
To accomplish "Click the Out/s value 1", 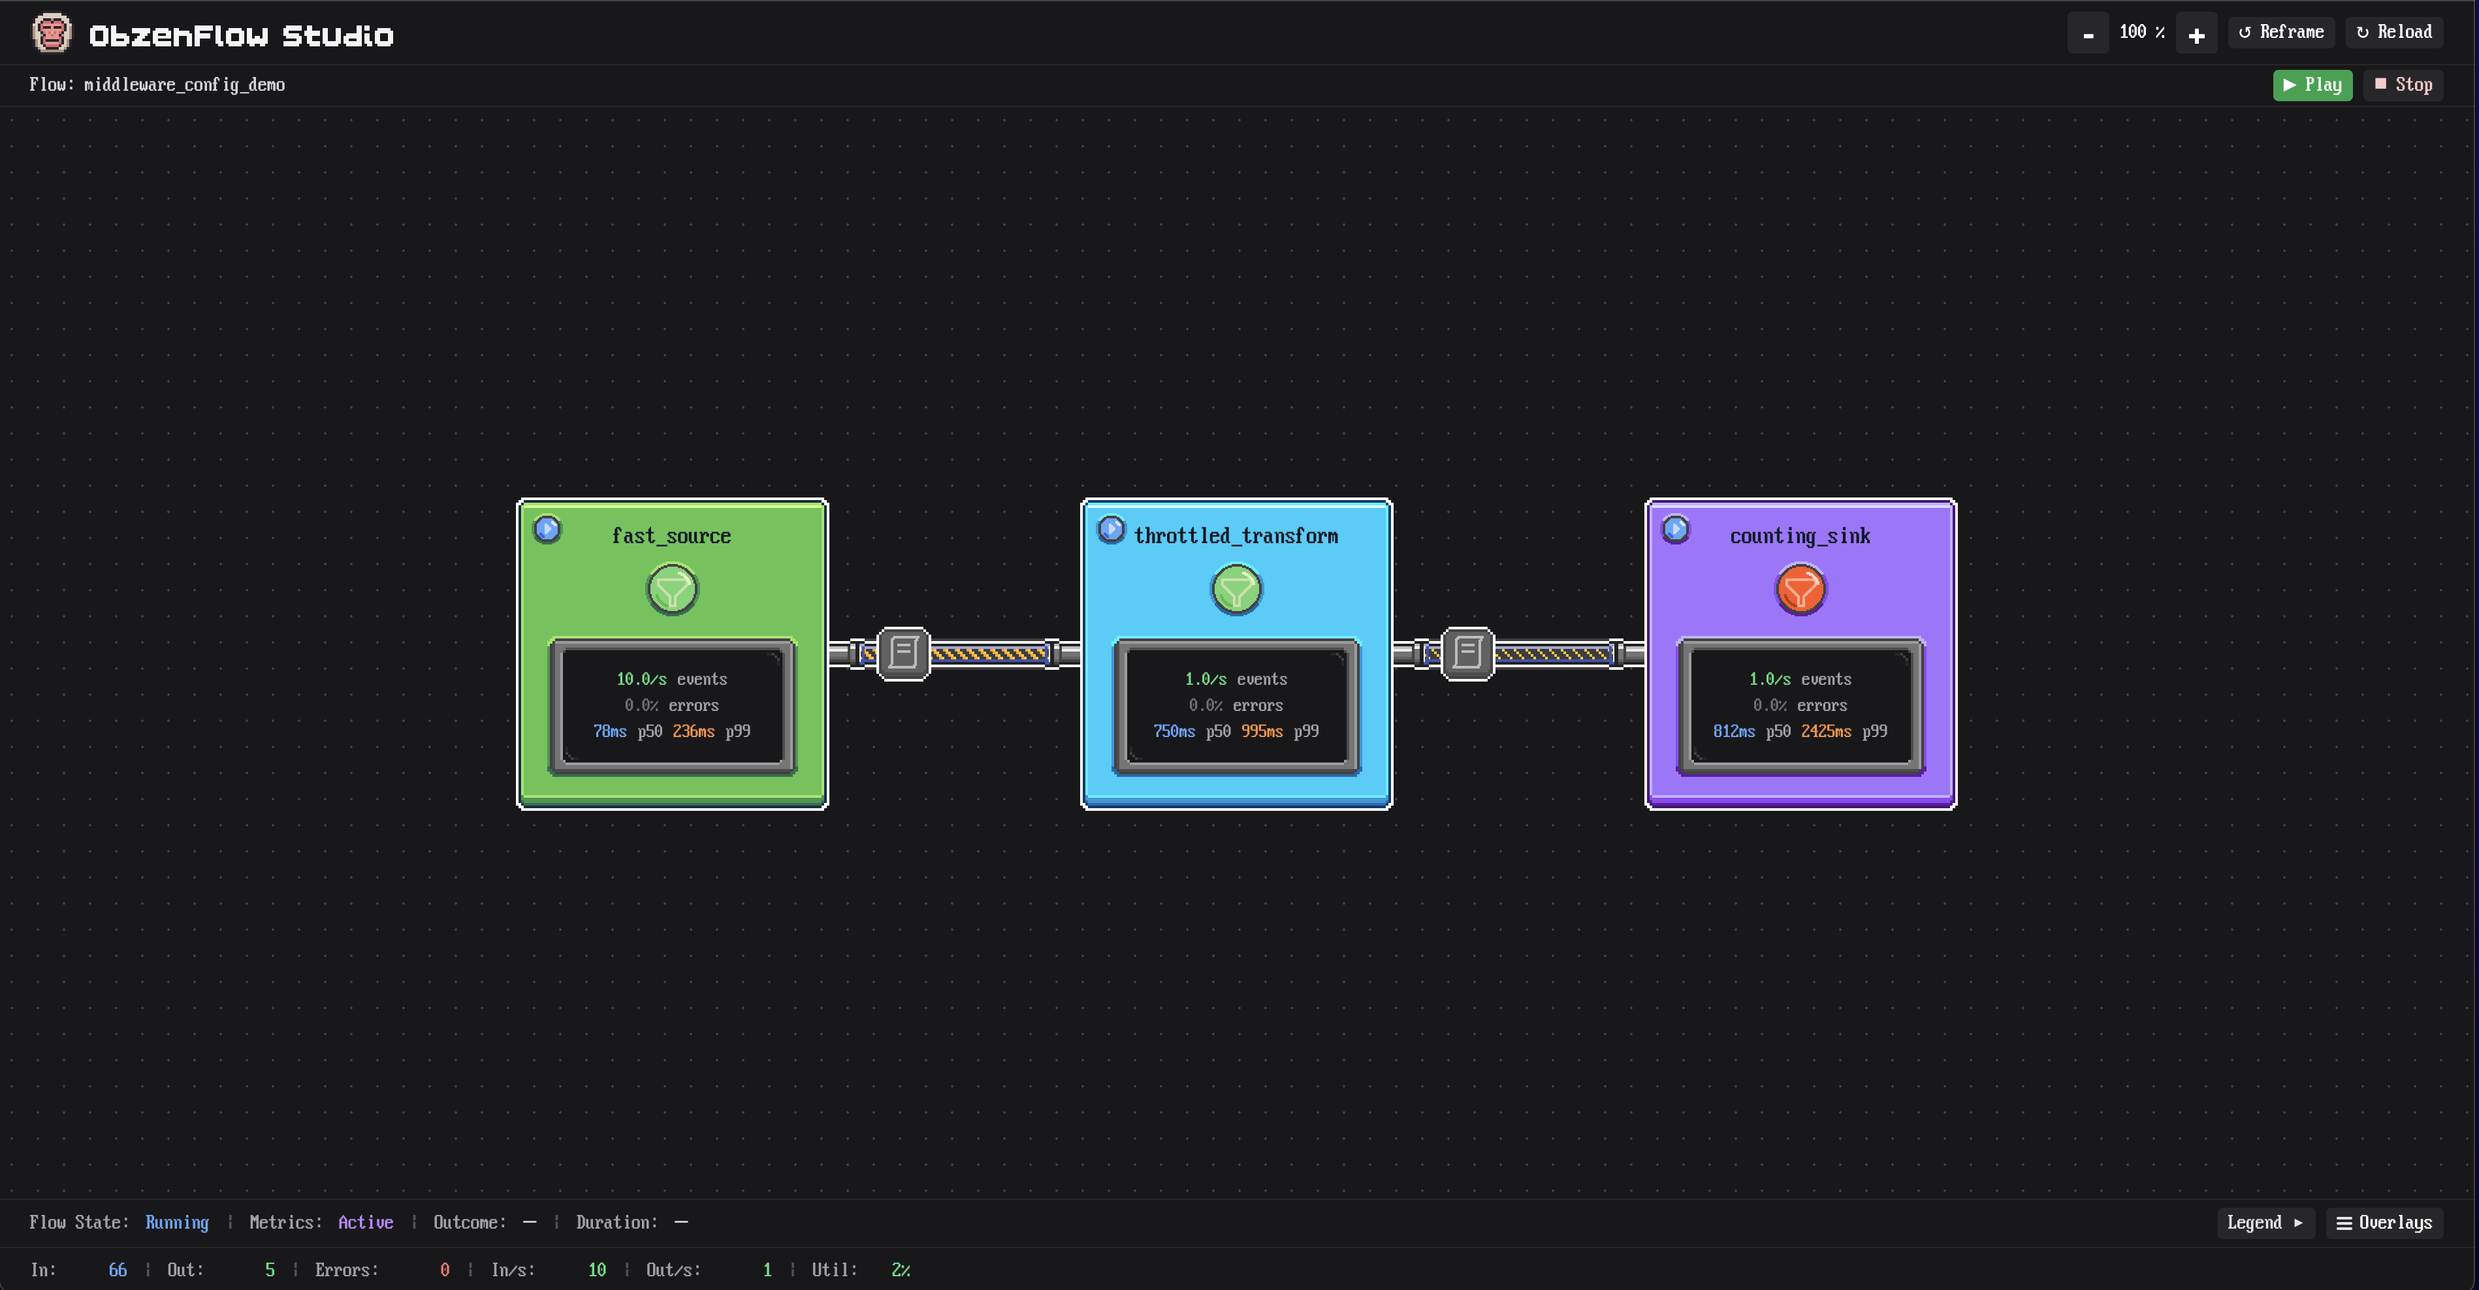I will coord(767,1270).
